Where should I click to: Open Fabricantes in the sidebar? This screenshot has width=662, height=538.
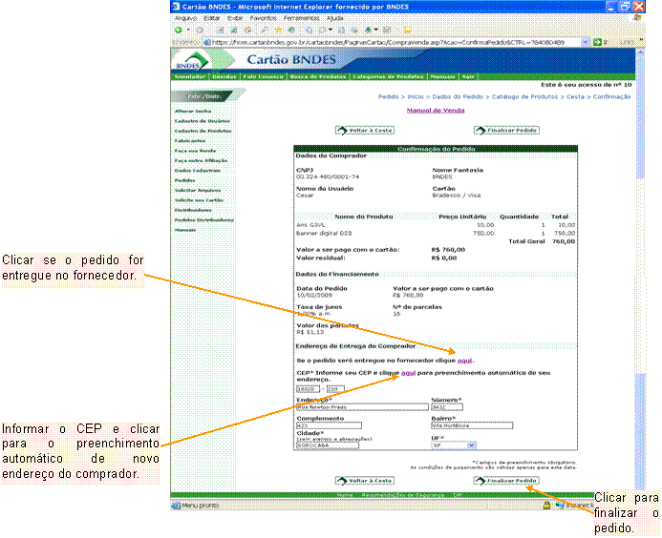(x=190, y=141)
